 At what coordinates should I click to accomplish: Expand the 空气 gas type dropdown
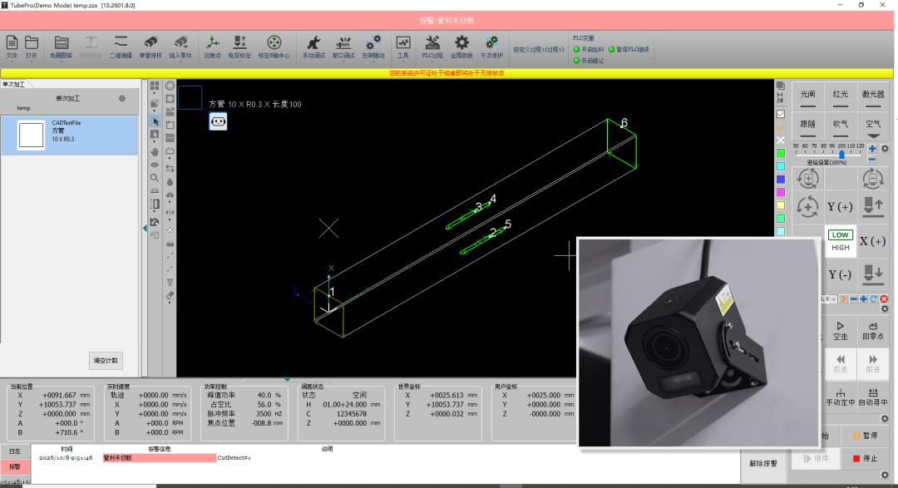point(873,126)
